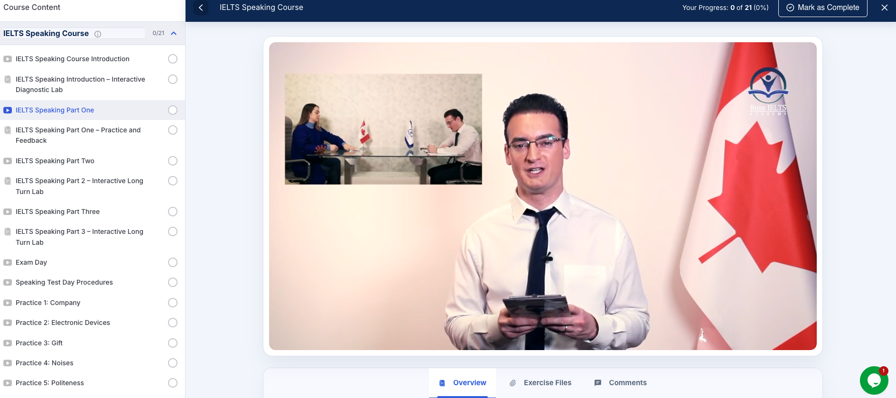
Task: Open lesson Practice 2: Electronic Devices
Action: 63,323
